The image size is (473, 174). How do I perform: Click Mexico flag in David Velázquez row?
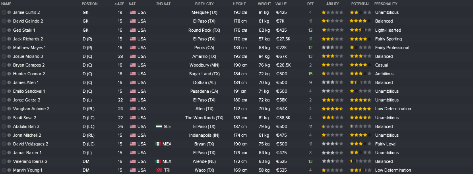(158, 144)
